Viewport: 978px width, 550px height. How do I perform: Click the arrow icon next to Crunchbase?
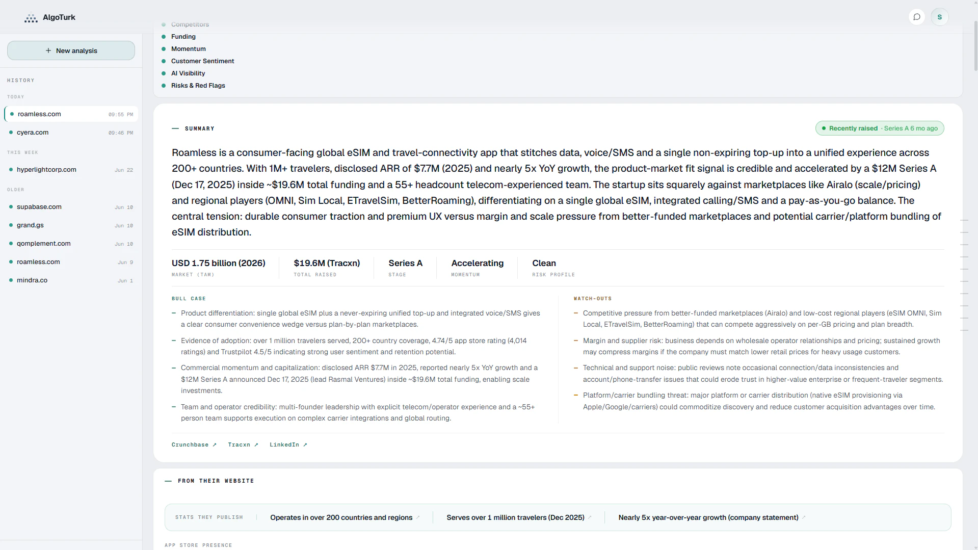tap(215, 445)
